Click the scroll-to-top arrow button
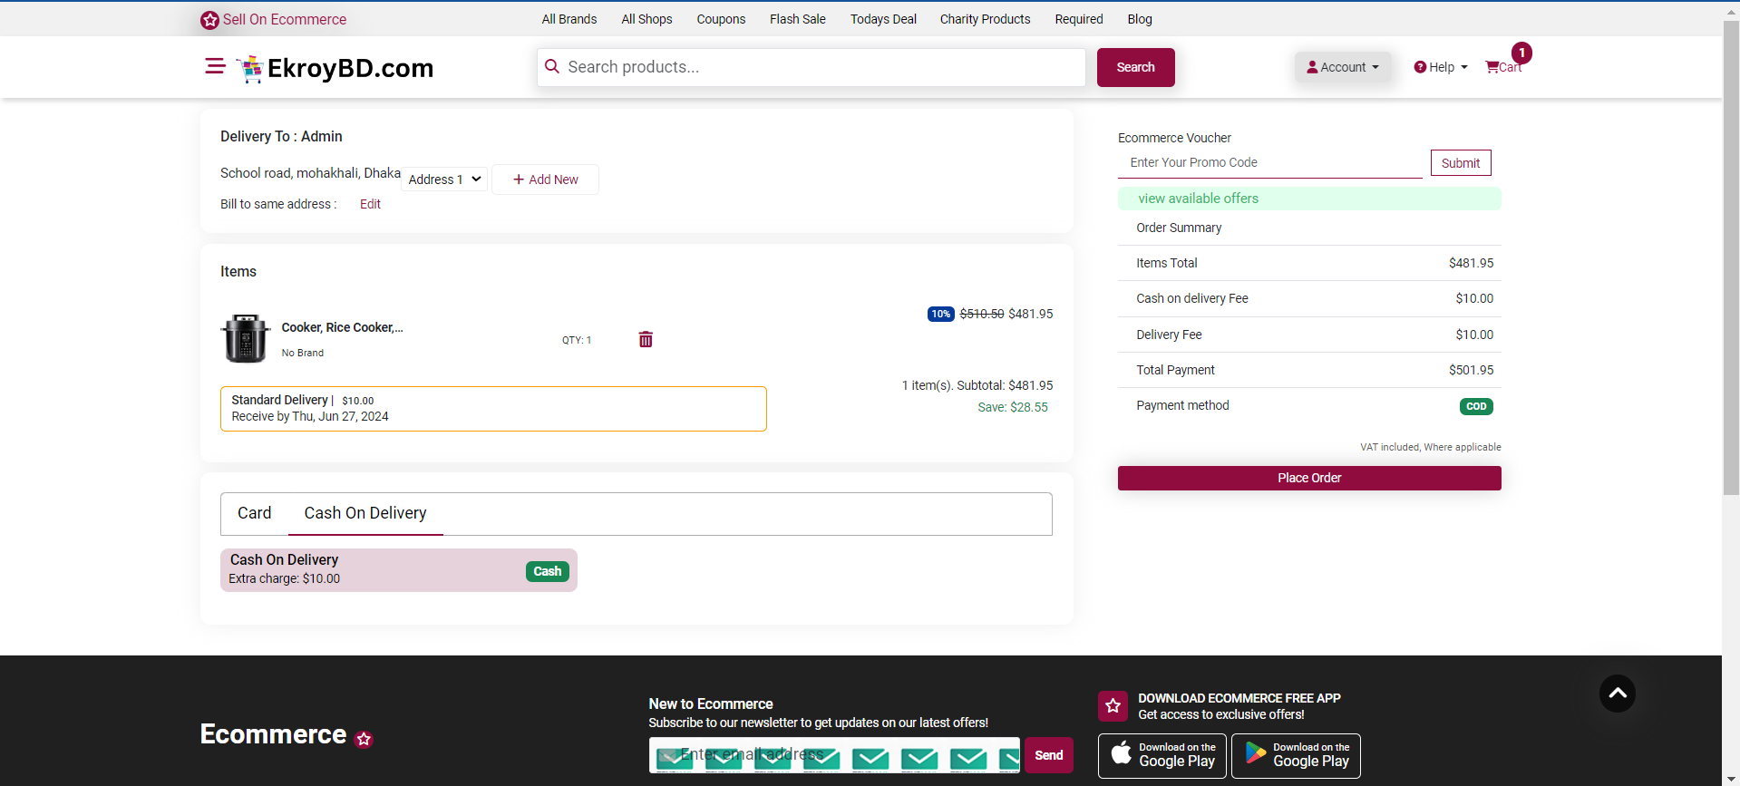The height and width of the screenshot is (786, 1740). 1617,694
